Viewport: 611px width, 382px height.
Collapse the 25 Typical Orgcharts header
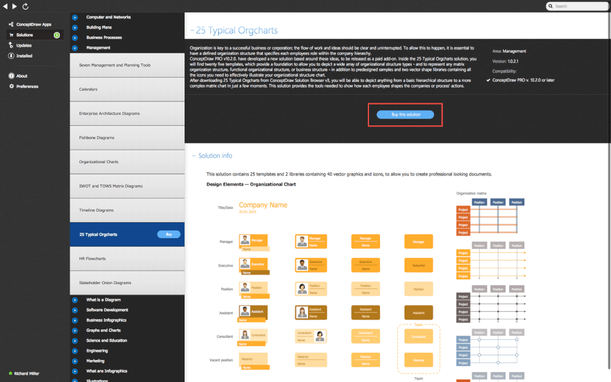(192, 31)
